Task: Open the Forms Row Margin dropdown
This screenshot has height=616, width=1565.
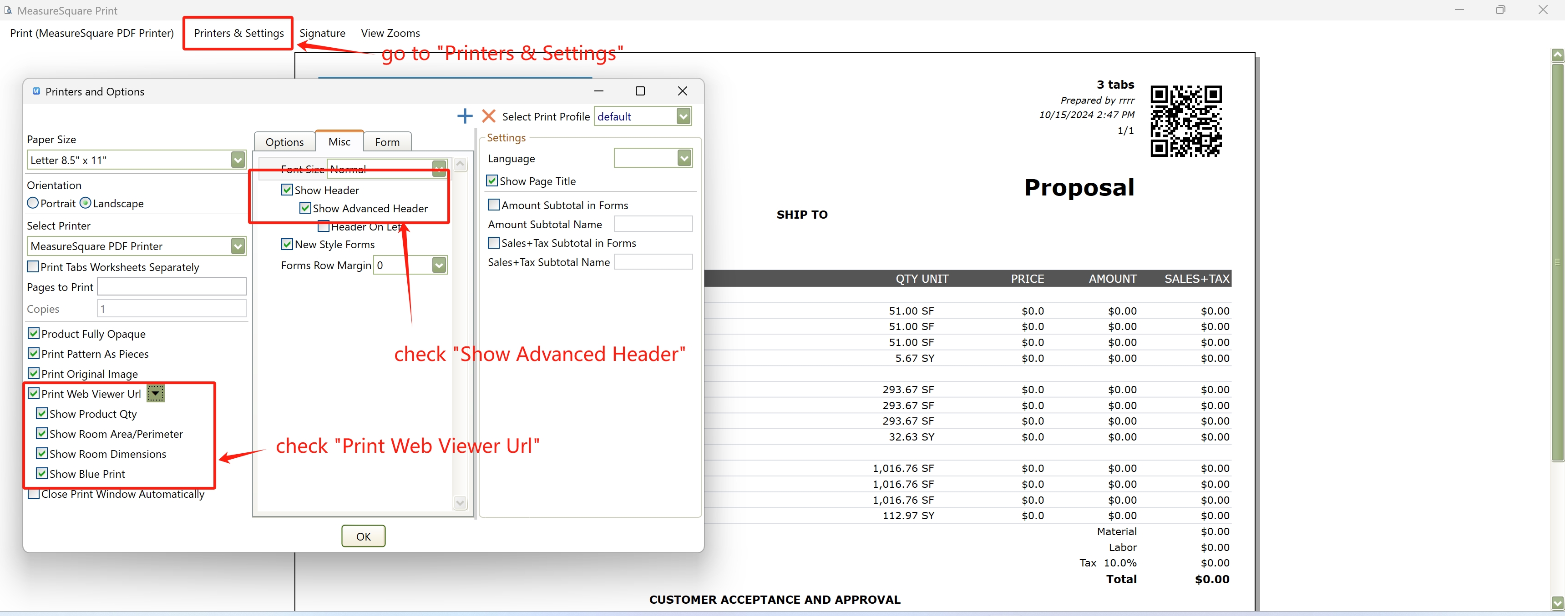Action: click(x=439, y=265)
